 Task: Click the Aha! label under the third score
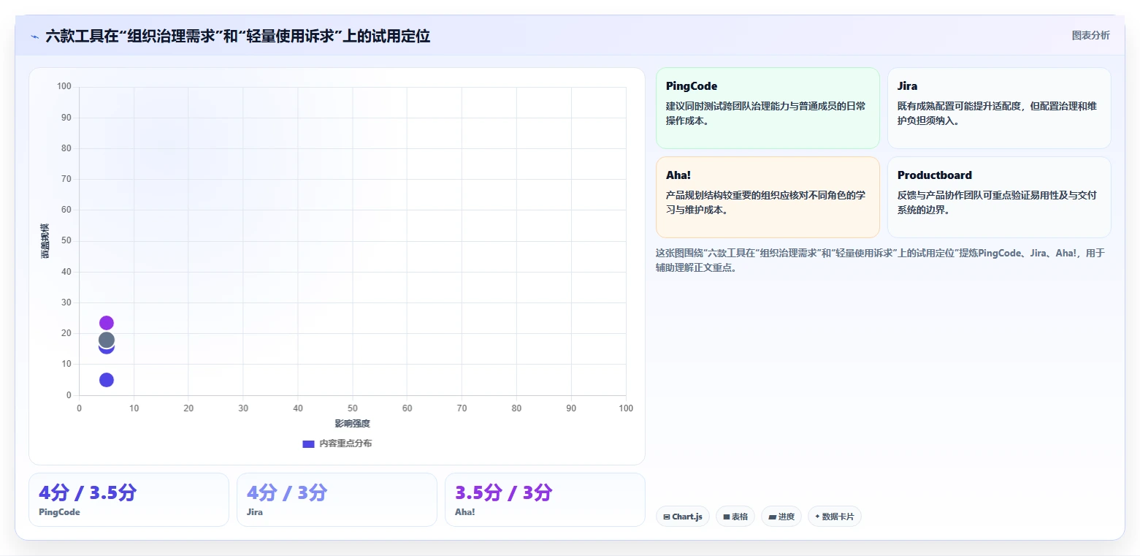click(464, 512)
